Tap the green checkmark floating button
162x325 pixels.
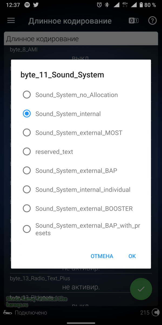[141, 289]
